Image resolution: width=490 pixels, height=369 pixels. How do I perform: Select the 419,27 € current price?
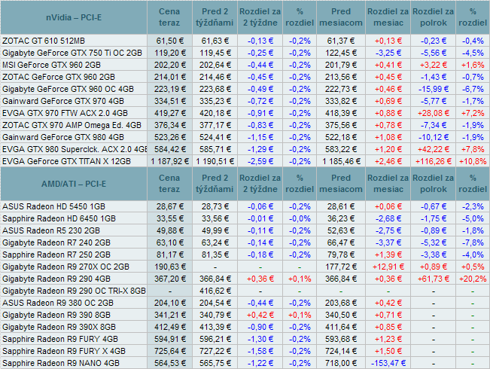click(x=169, y=113)
